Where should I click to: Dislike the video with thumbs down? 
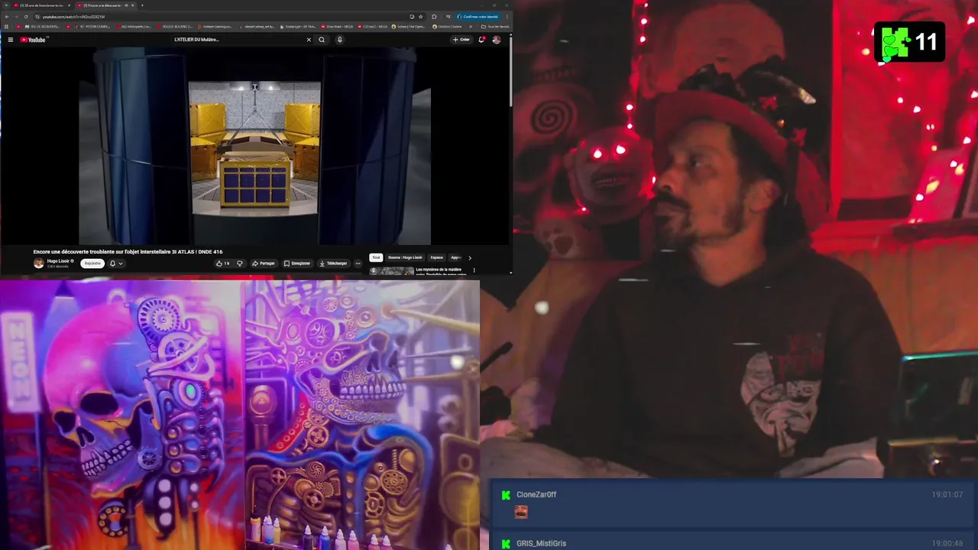point(239,264)
